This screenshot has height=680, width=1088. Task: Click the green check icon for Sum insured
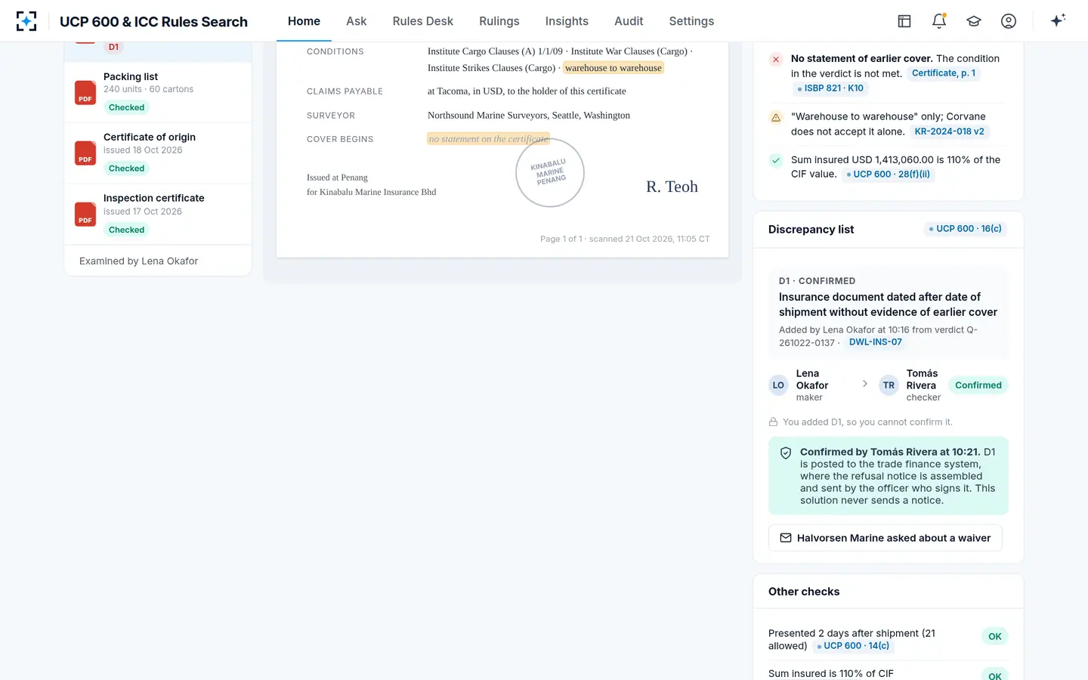pos(775,160)
